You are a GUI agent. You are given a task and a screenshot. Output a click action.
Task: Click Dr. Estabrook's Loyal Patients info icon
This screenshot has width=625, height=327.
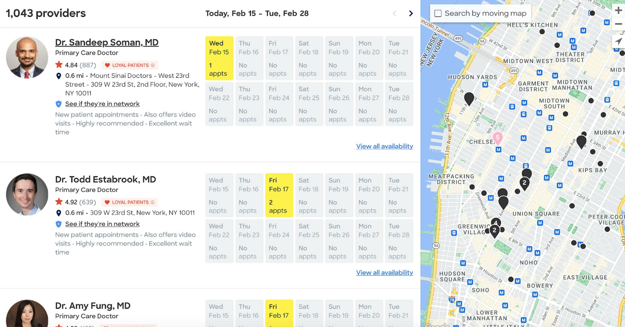click(152, 202)
